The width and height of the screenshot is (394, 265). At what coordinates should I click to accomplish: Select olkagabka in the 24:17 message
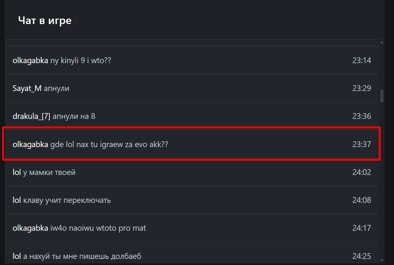(30, 228)
